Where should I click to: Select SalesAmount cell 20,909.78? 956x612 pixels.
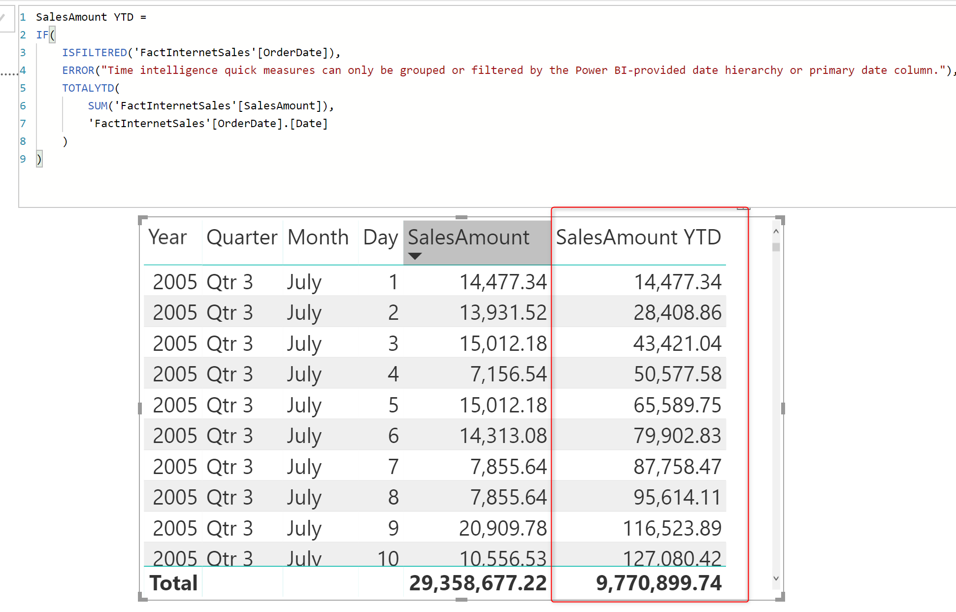point(503,529)
